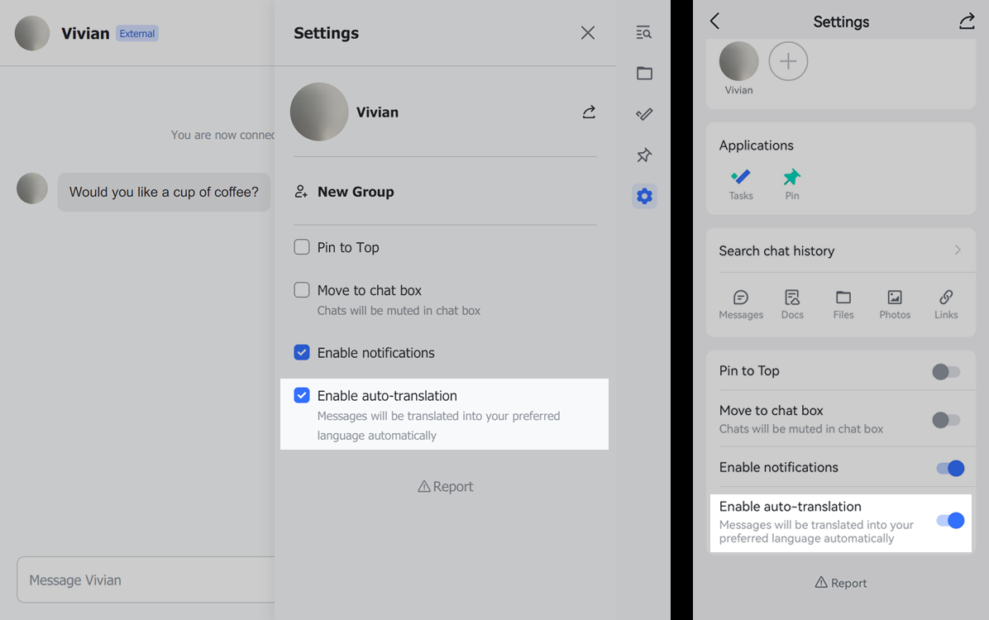Check the Move to chat box checkbox
The width and height of the screenshot is (989, 620).
302,290
